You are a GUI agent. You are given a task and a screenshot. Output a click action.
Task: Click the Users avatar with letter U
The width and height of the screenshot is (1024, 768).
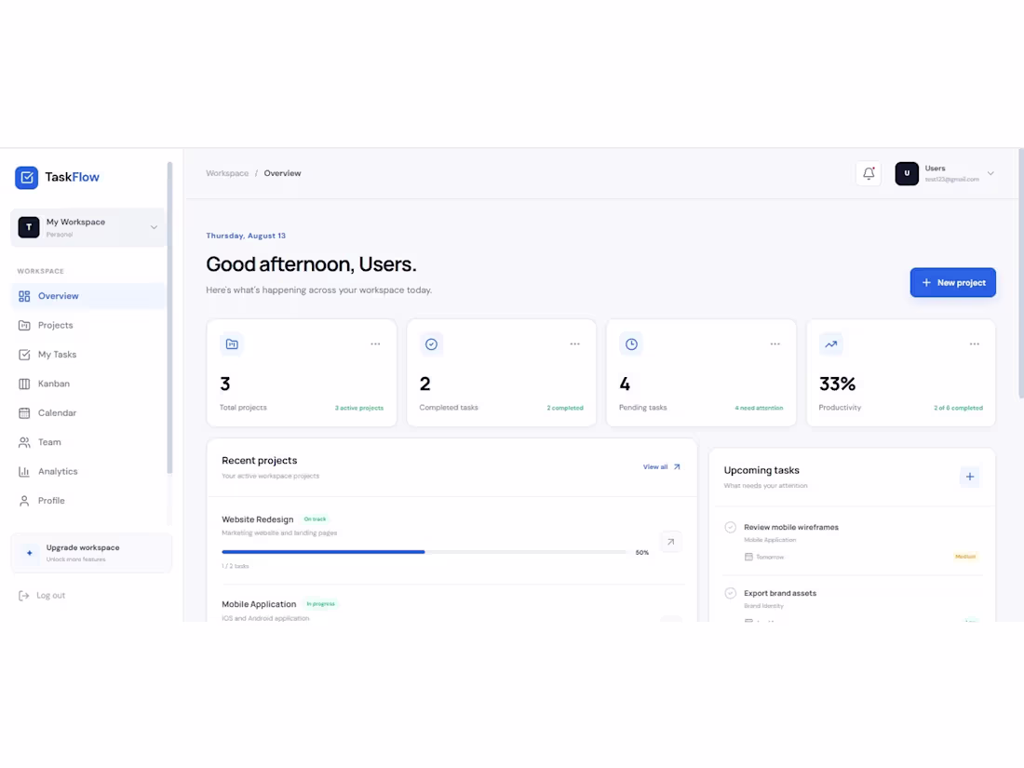pyautogui.click(x=907, y=173)
